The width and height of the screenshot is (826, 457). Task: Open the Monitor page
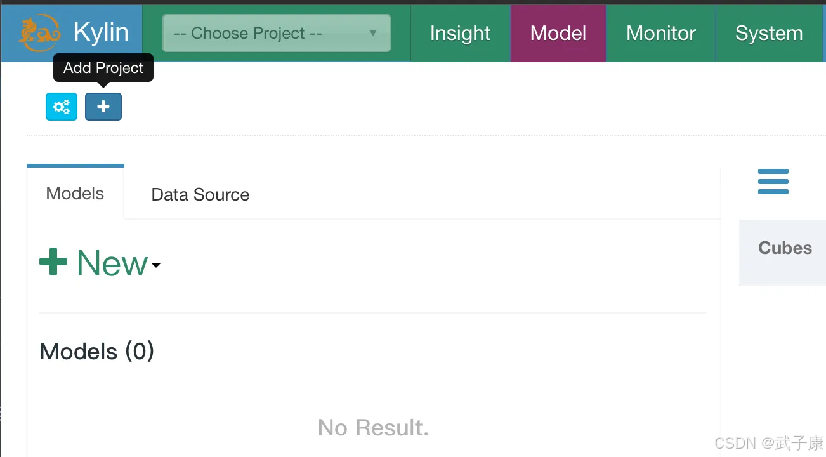[661, 33]
